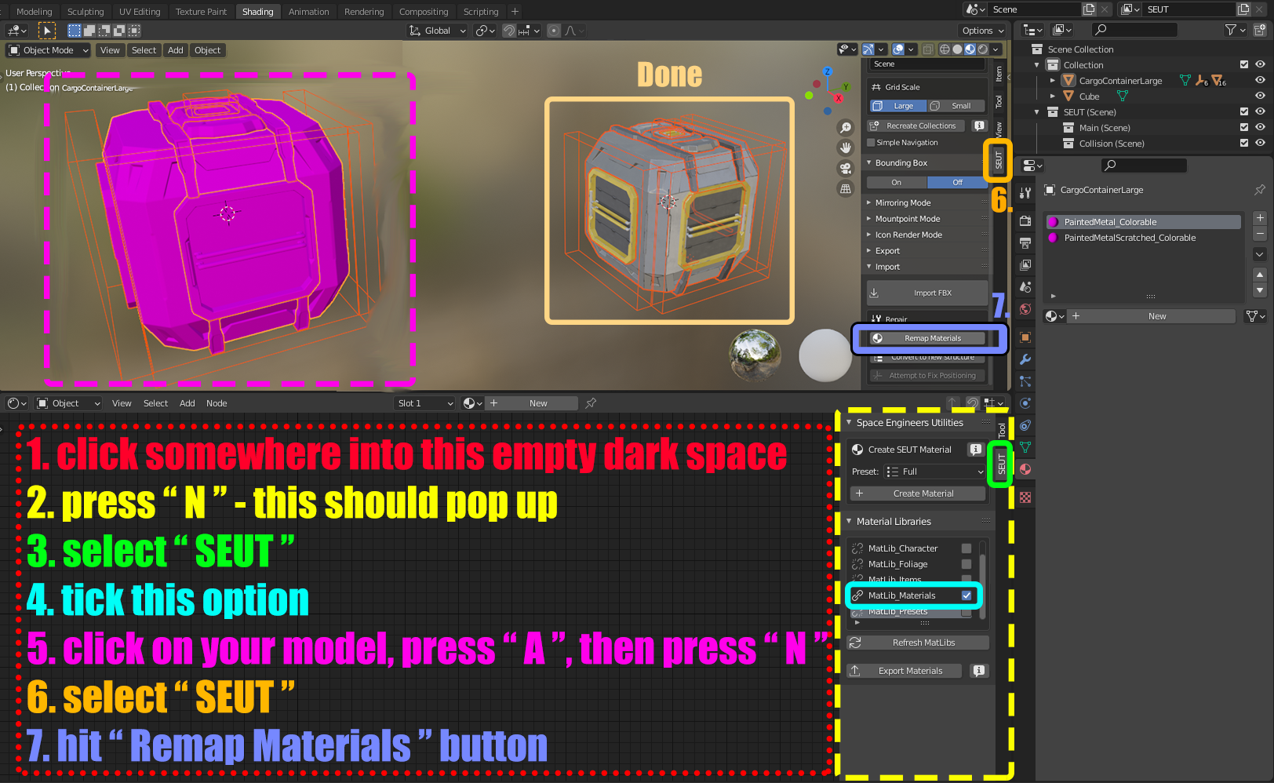
Task: Click the Create Material button
Action: coord(918,493)
